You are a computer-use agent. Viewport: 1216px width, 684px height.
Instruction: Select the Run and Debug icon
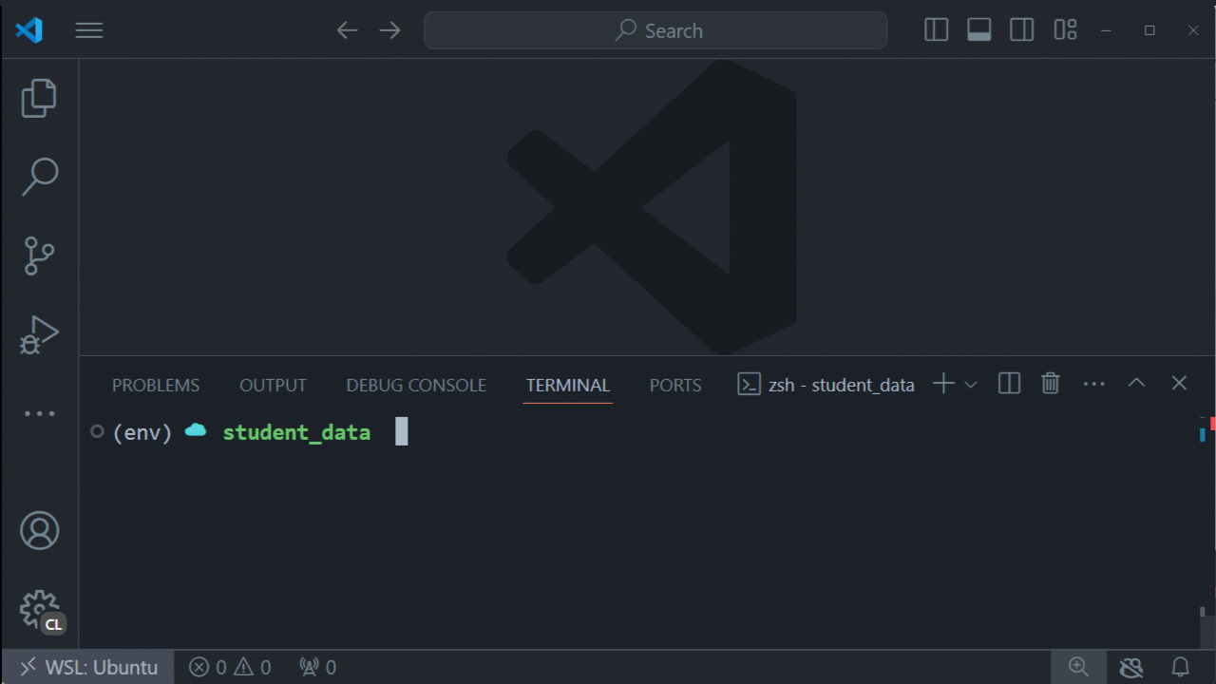(x=38, y=334)
